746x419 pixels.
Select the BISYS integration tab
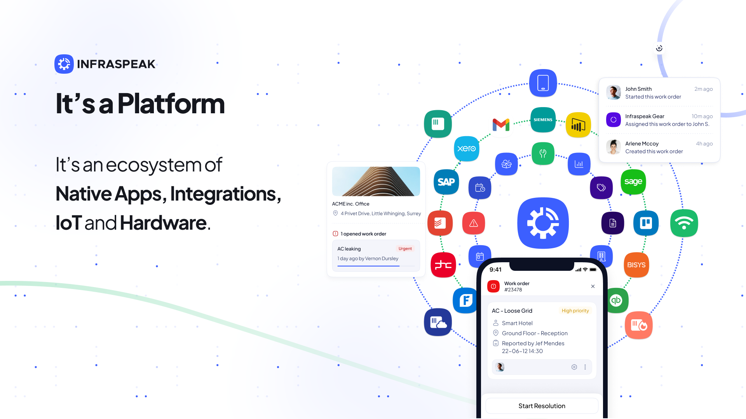(x=635, y=263)
